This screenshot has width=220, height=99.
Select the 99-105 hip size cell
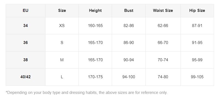tap(197, 77)
